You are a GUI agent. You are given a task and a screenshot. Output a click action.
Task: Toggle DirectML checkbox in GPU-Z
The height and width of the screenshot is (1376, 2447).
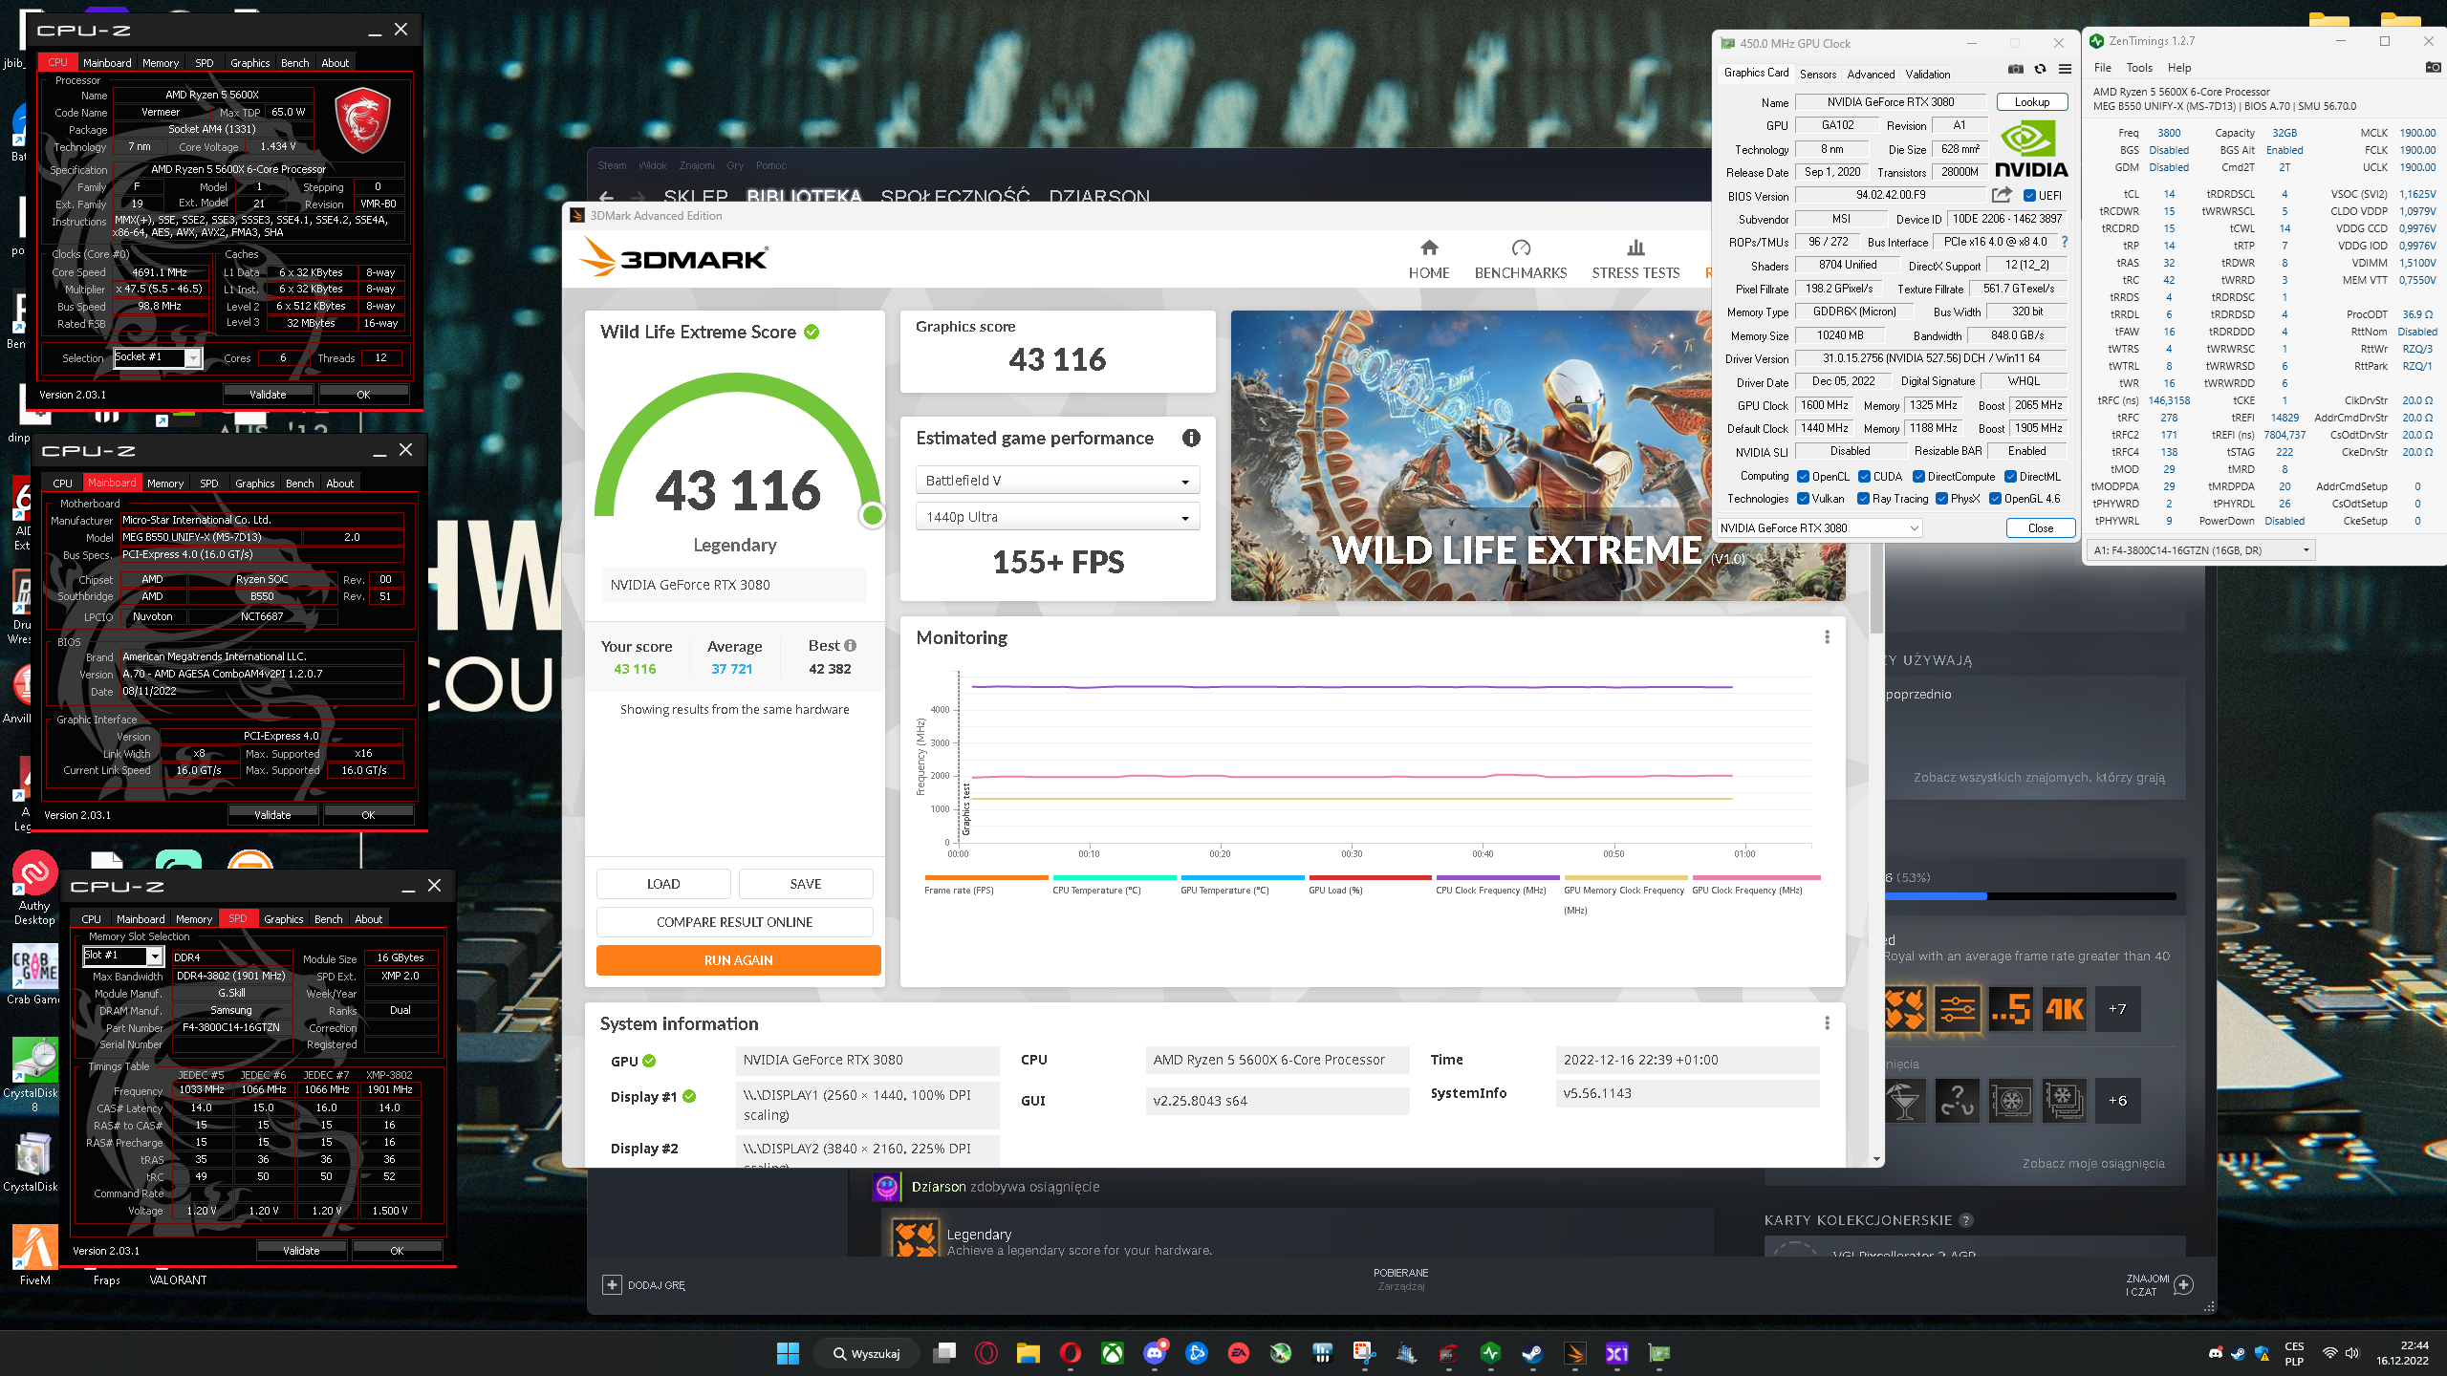coord(2010,477)
